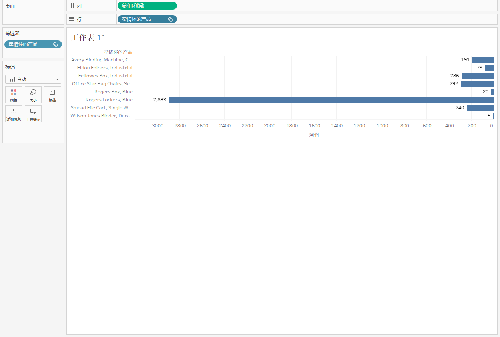Click the 卖情怀的产品 row header label
Viewport: 500px width, 337px height.
click(118, 52)
